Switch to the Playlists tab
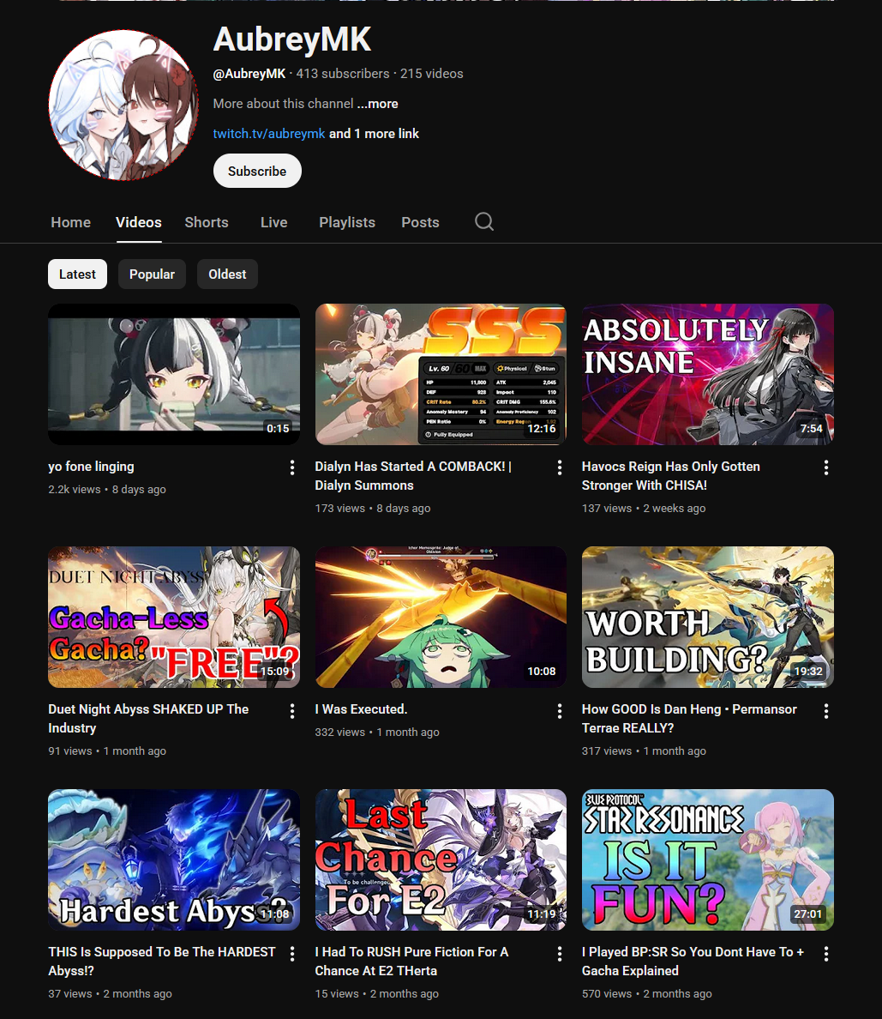The image size is (882, 1019). 347,222
